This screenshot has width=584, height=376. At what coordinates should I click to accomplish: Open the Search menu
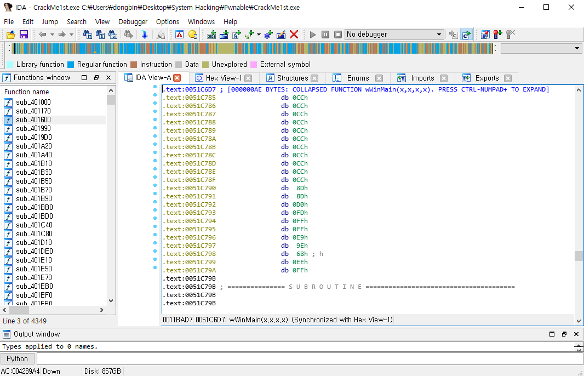[x=77, y=21]
